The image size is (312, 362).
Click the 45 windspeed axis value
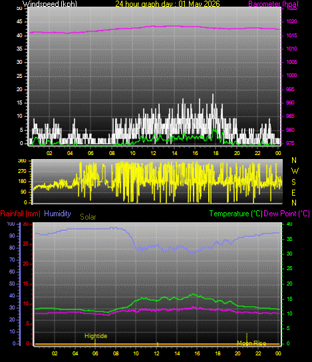pos(19,22)
